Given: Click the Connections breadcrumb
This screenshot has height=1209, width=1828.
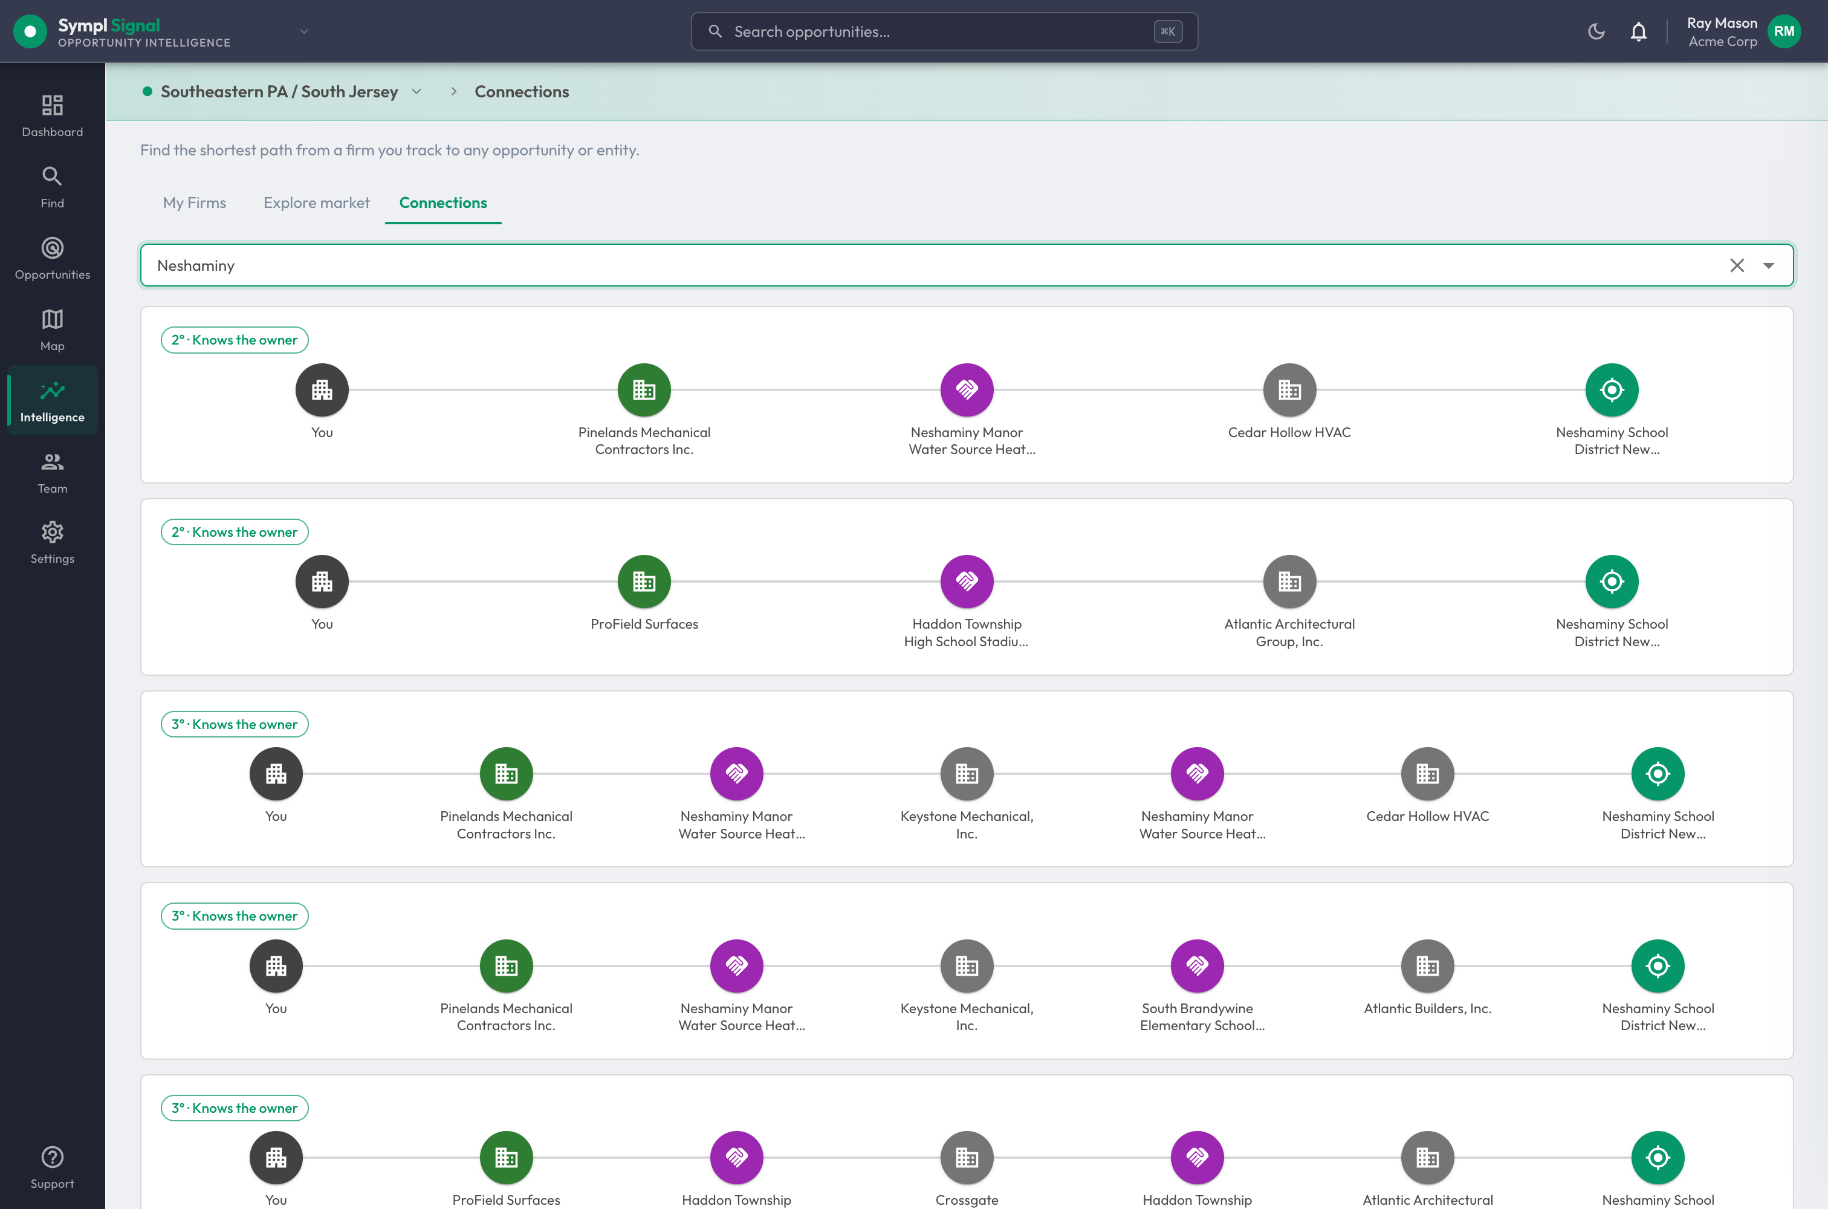Looking at the screenshot, I should (522, 92).
